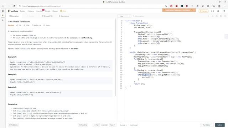Switch to the Description tab
The width and height of the screenshot is (228, 128).
[x=14, y=16]
